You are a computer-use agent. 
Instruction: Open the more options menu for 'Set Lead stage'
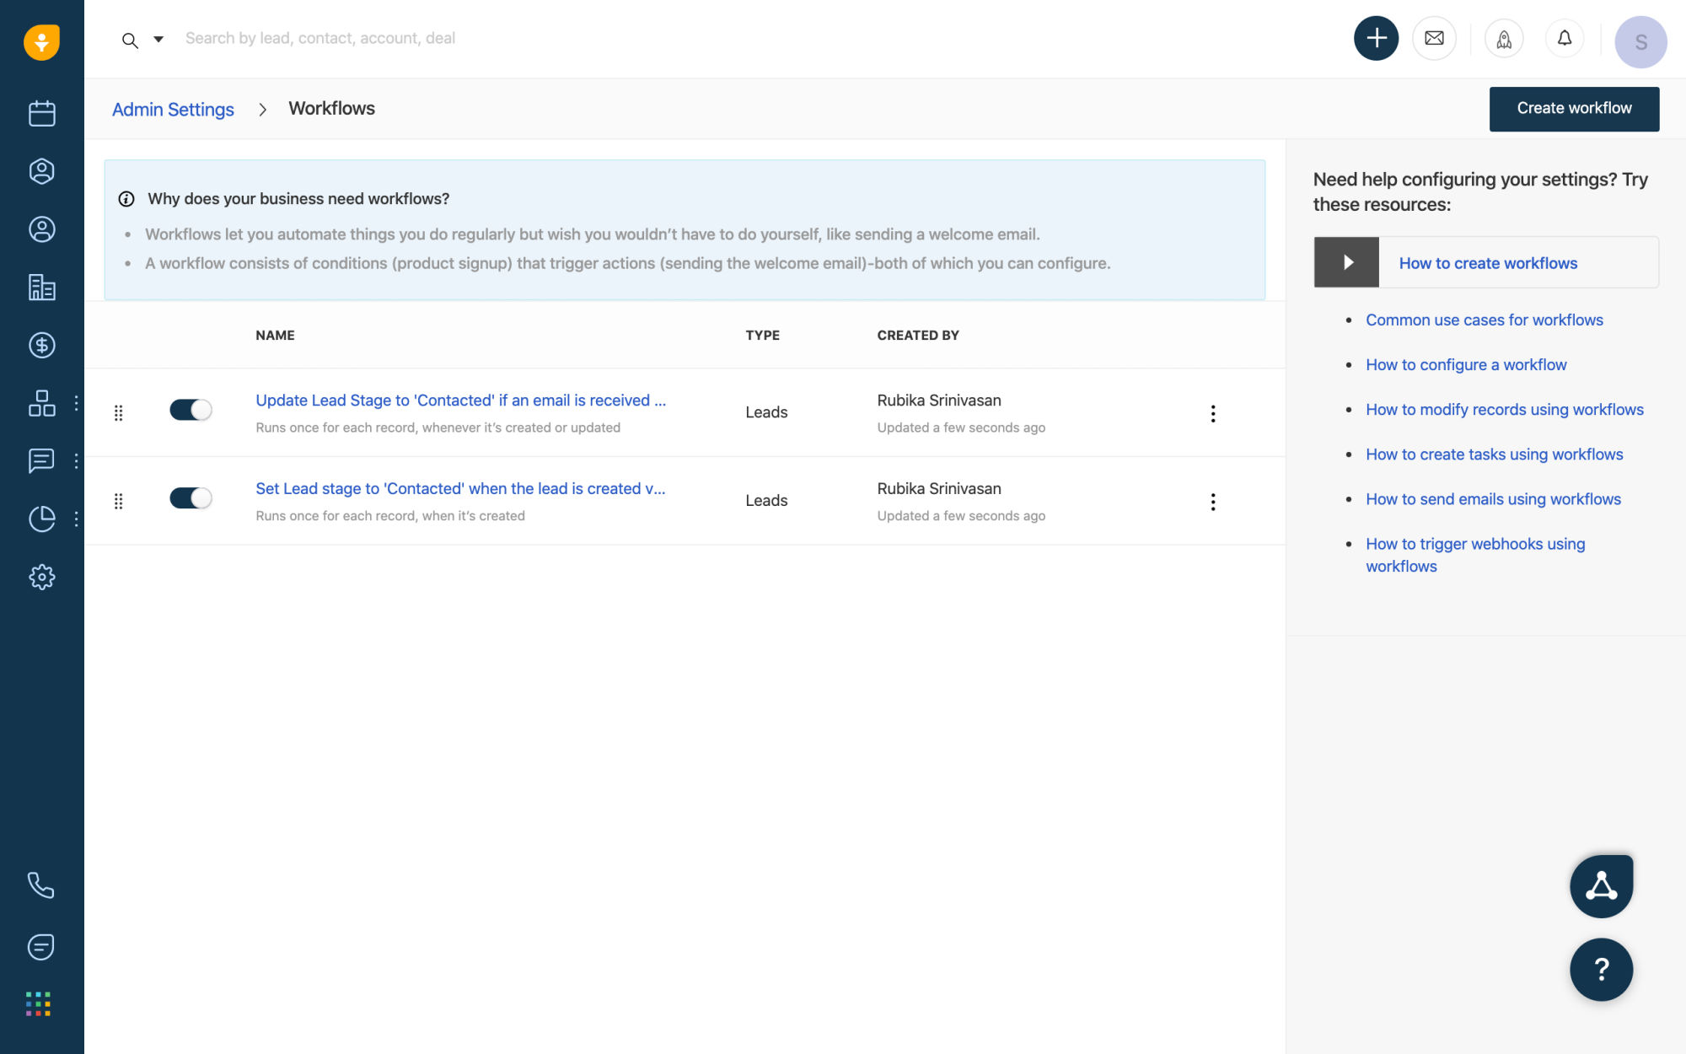pos(1213,502)
